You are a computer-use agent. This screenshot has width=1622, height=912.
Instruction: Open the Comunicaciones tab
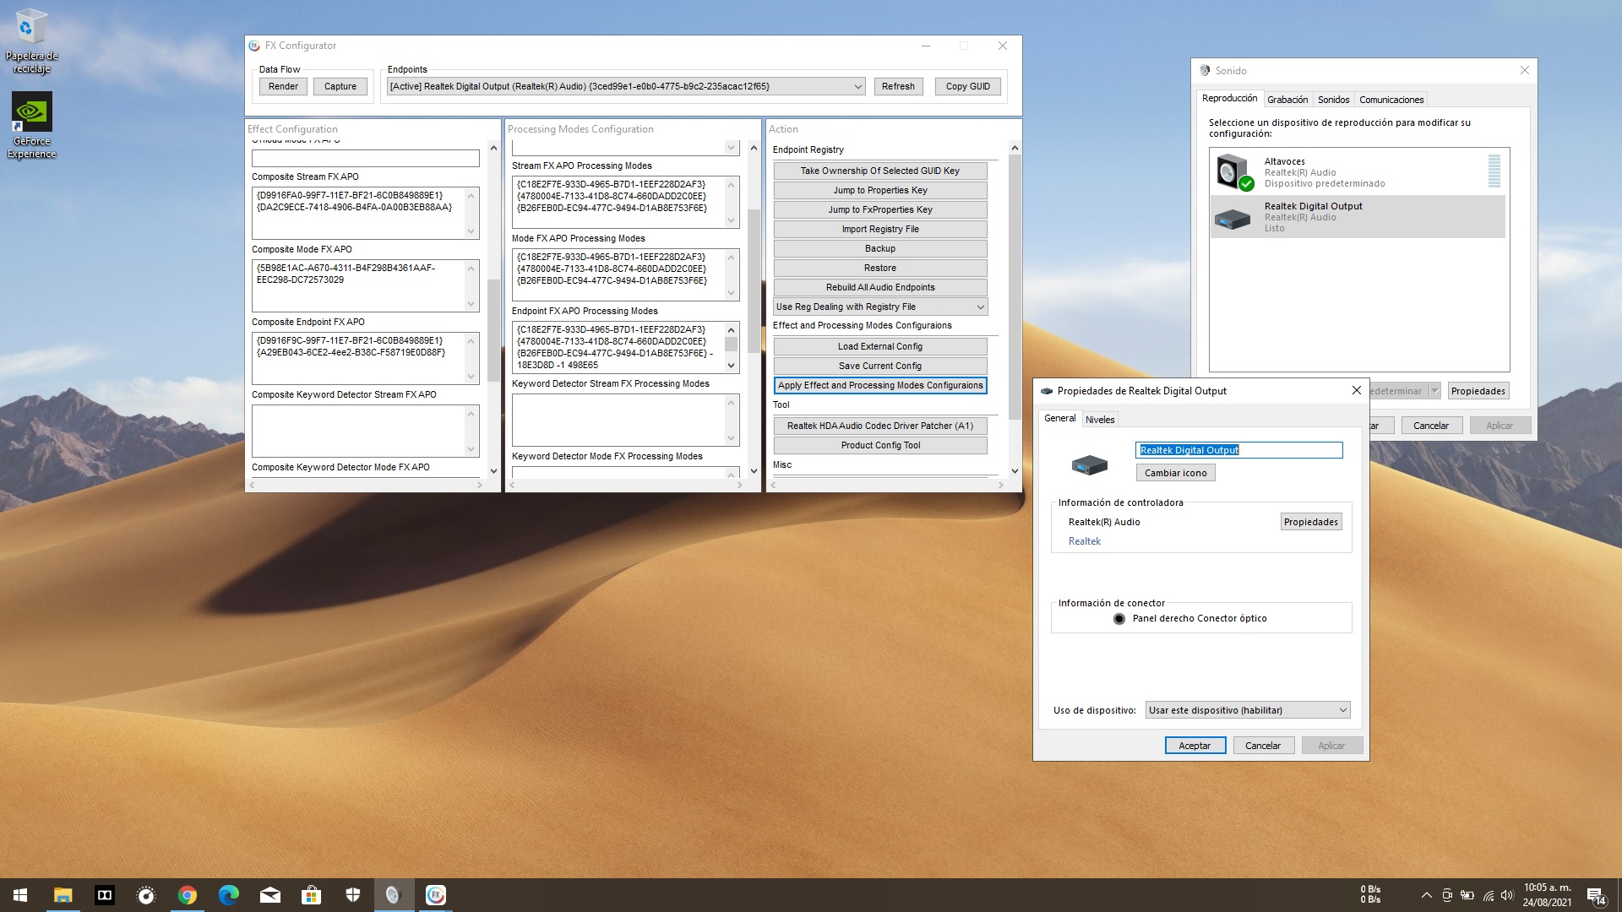(1391, 100)
